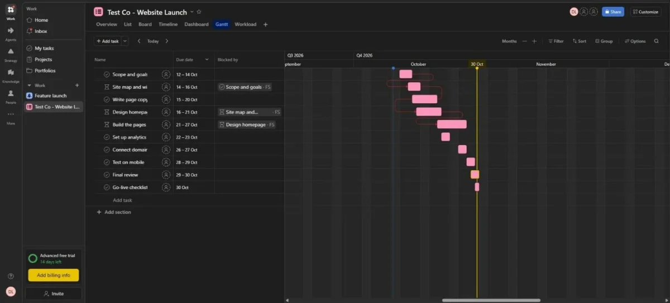Zoom in the Gantt with plus icon
The image size is (670, 303).
[534, 41]
